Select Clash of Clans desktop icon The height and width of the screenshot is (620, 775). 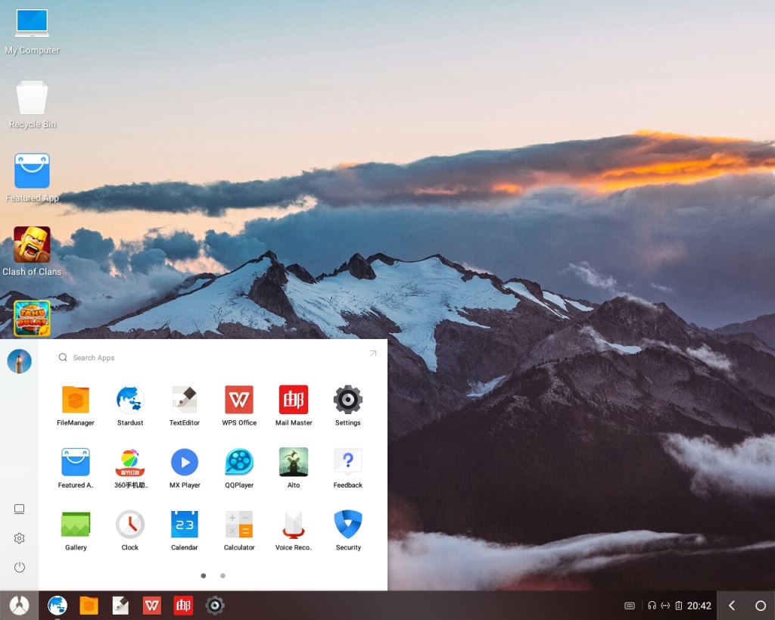click(x=32, y=251)
